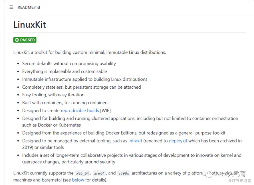The height and width of the screenshot is (185, 254).
Task: Click the x86_64 code label
Action: (82, 173)
